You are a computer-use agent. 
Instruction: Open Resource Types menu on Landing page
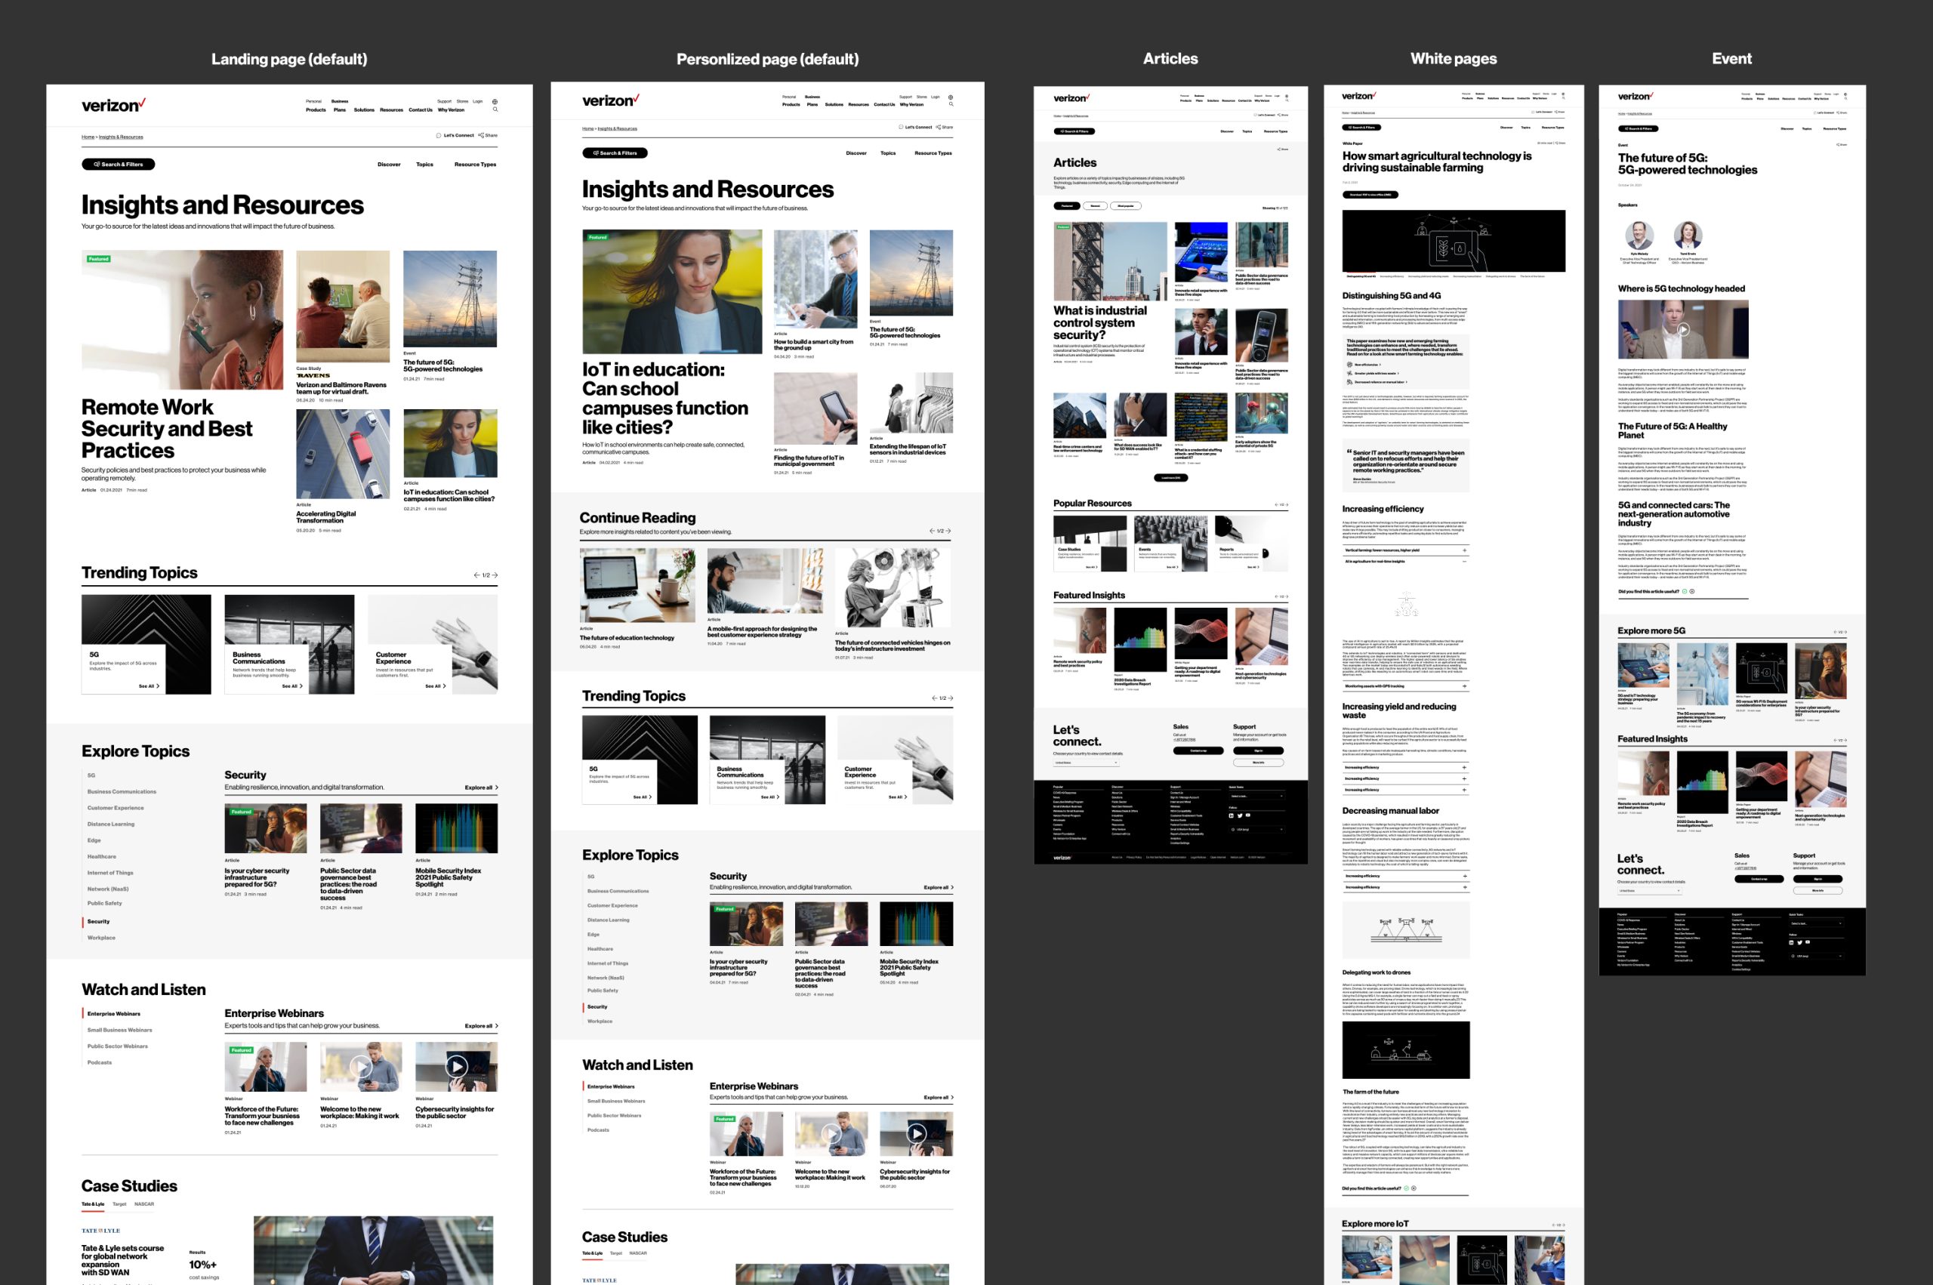coord(475,165)
